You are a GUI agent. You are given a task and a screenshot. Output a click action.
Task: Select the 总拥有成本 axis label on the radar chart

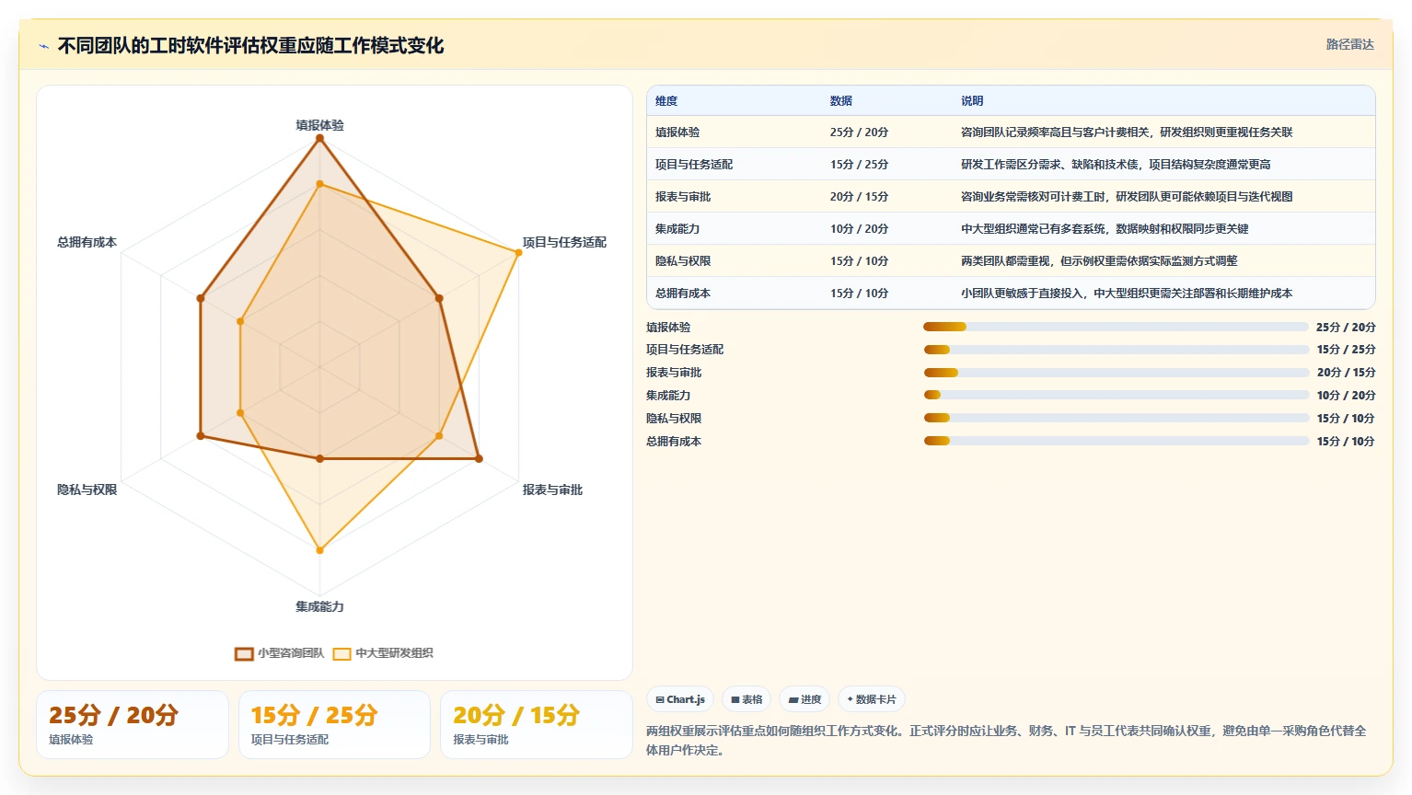[87, 242]
